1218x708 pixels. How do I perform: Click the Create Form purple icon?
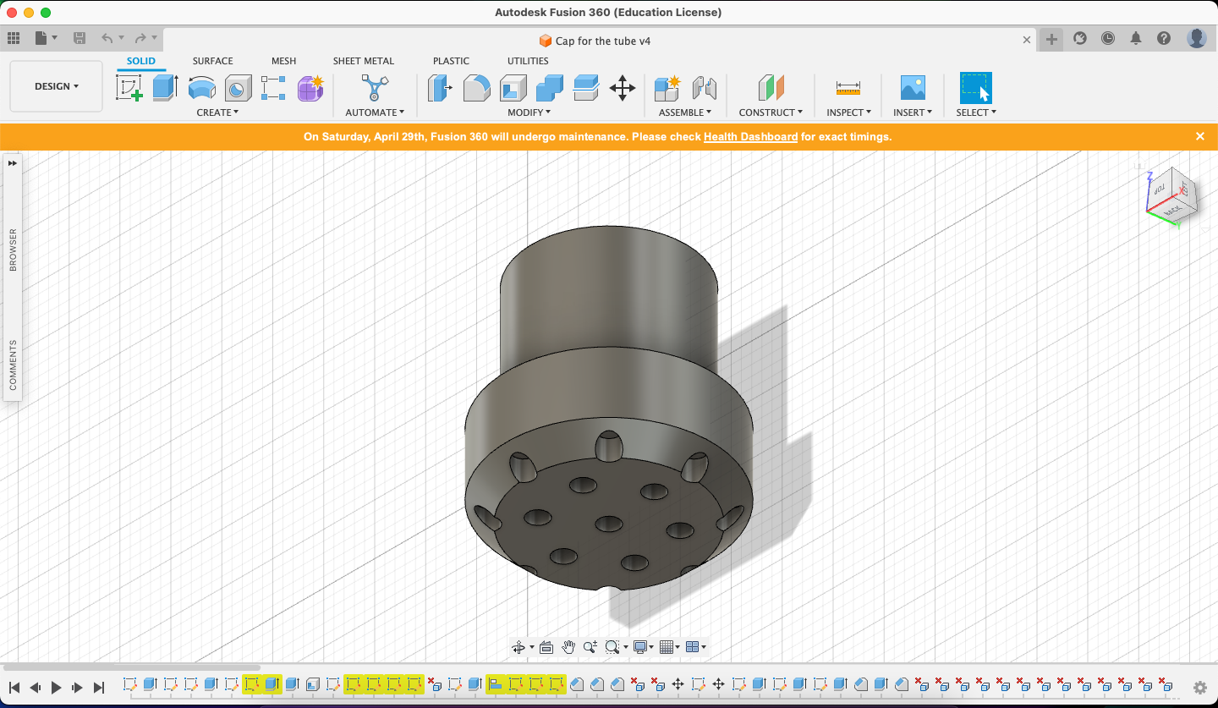310,88
